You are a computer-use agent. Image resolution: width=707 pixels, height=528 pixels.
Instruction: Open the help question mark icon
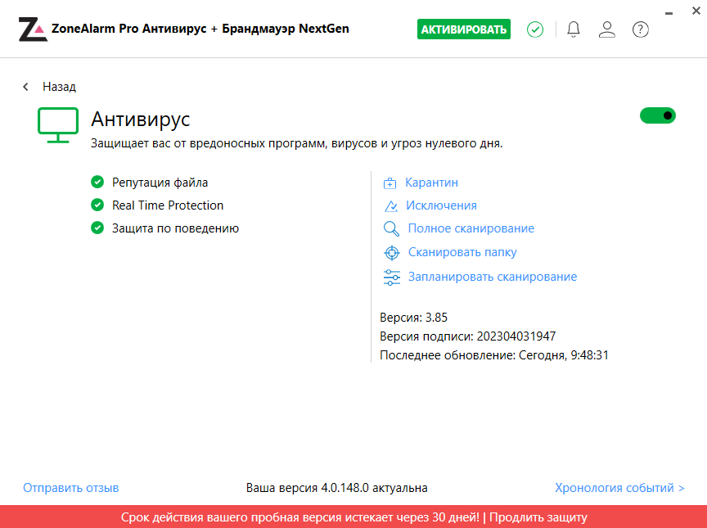[640, 29]
